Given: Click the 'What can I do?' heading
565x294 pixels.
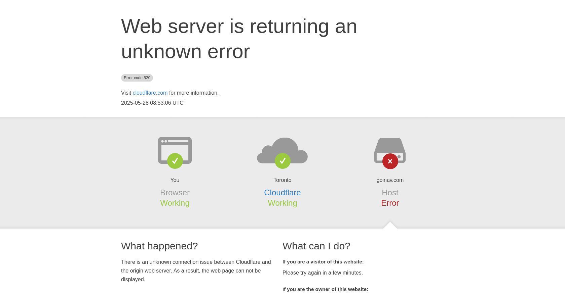Looking at the screenshot, I should [316, 246].
